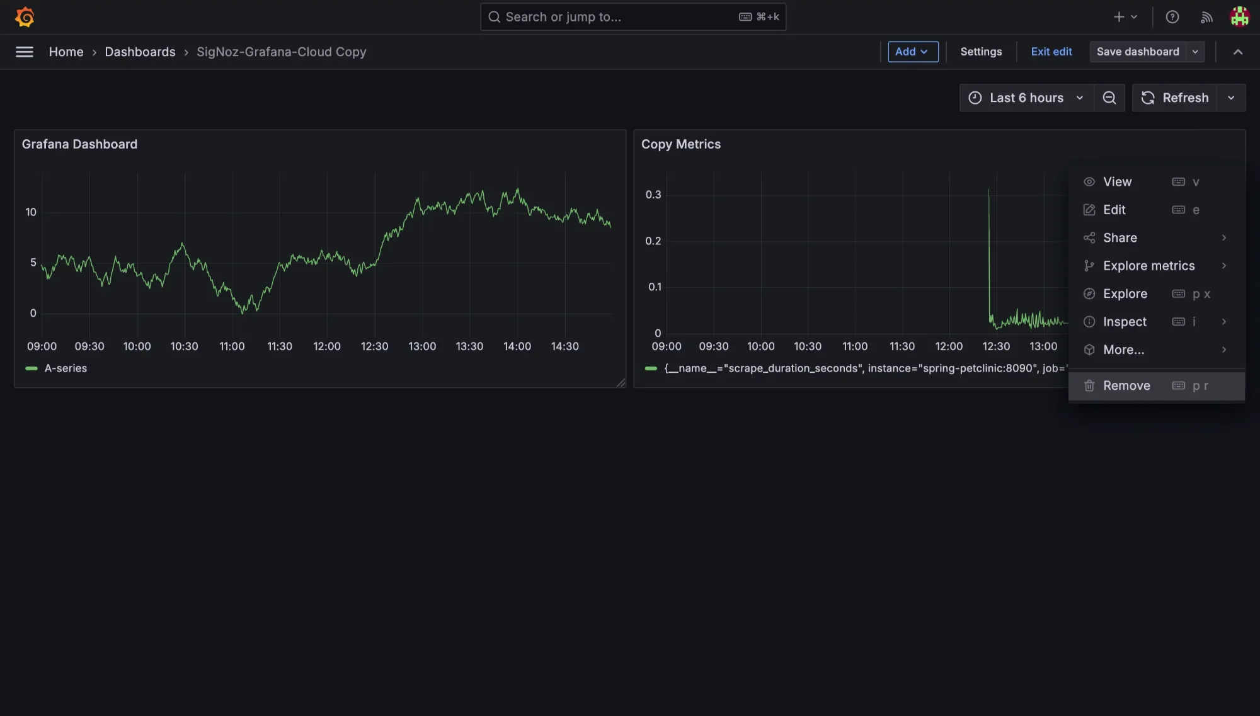The image size is (1260, 716).
Task: Click the Grafana Dashboard panel title
Action: coord(79,144)
